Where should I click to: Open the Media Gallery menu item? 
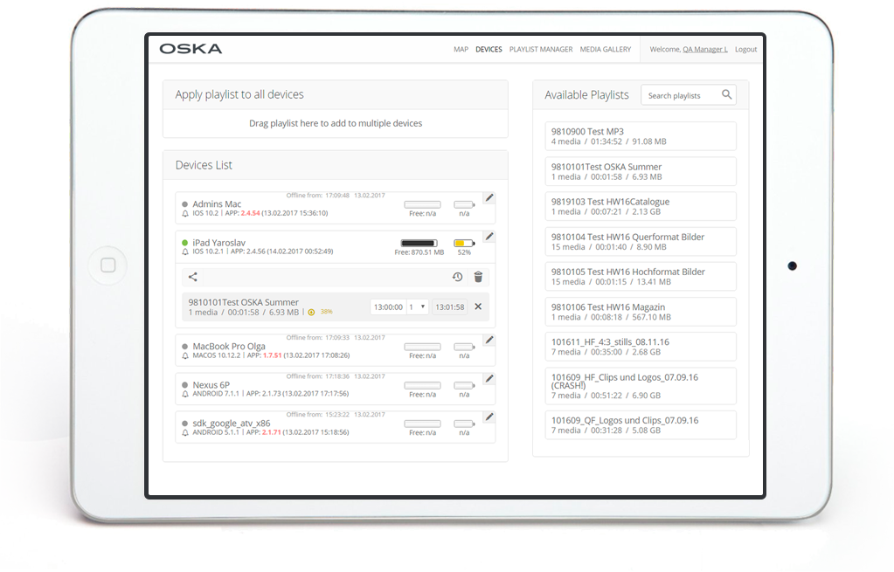click(605, 50)
